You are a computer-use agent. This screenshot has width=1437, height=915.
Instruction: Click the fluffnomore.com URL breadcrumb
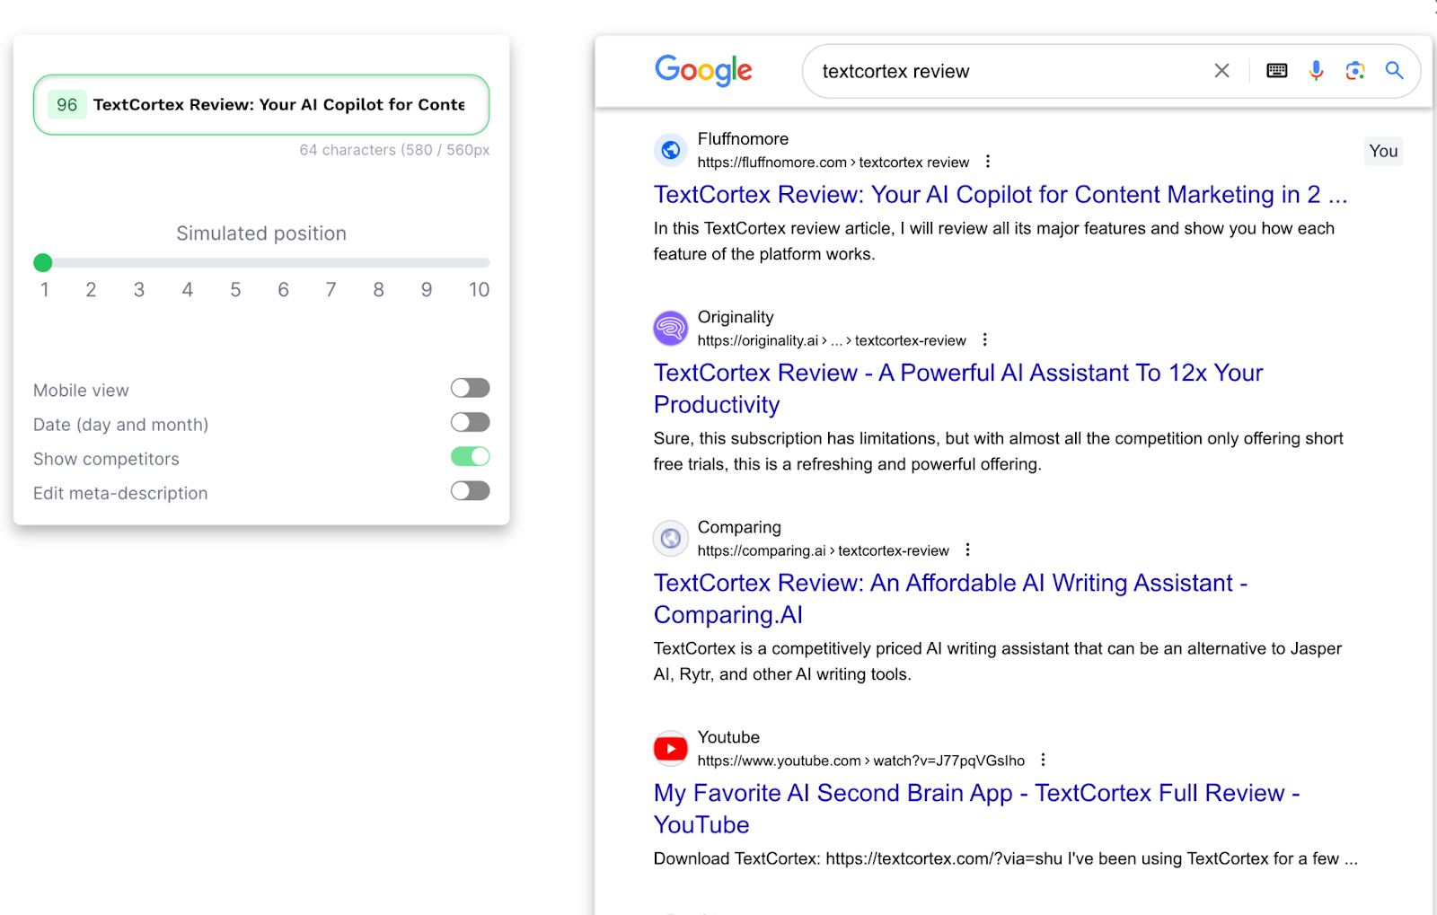point(833,163)
